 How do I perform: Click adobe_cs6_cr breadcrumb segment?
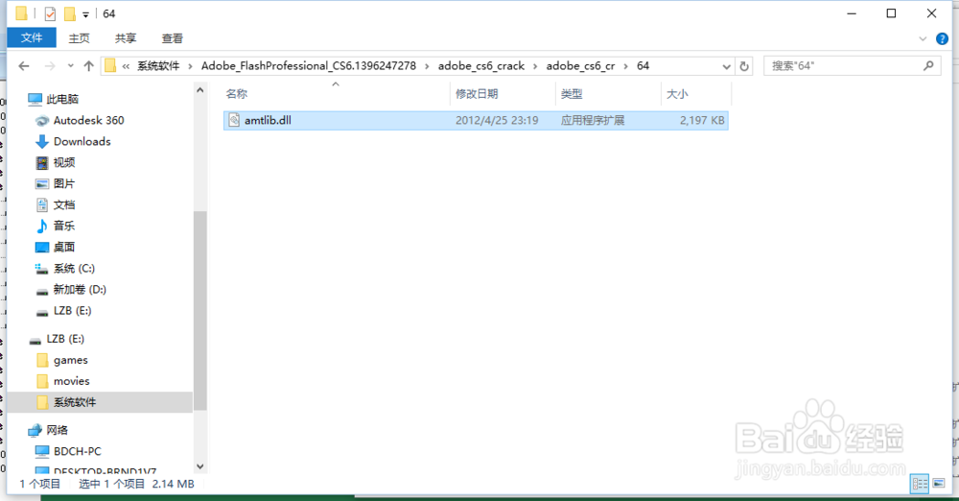tap(580, 65)
